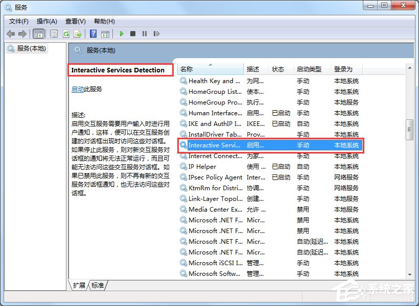Click the forward navigation arrow
The image size is (419, 306).
click(x=24, y=34)
